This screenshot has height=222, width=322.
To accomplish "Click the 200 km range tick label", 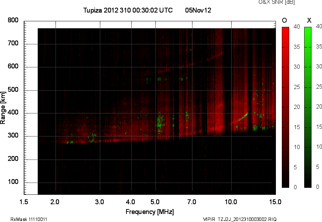I will (13, 158).
